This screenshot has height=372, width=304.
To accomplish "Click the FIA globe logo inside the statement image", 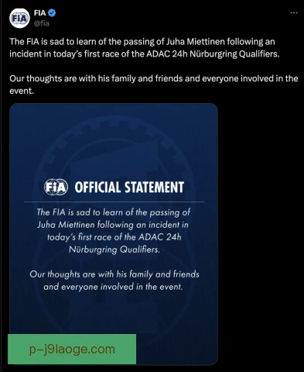I will point(56,187).
